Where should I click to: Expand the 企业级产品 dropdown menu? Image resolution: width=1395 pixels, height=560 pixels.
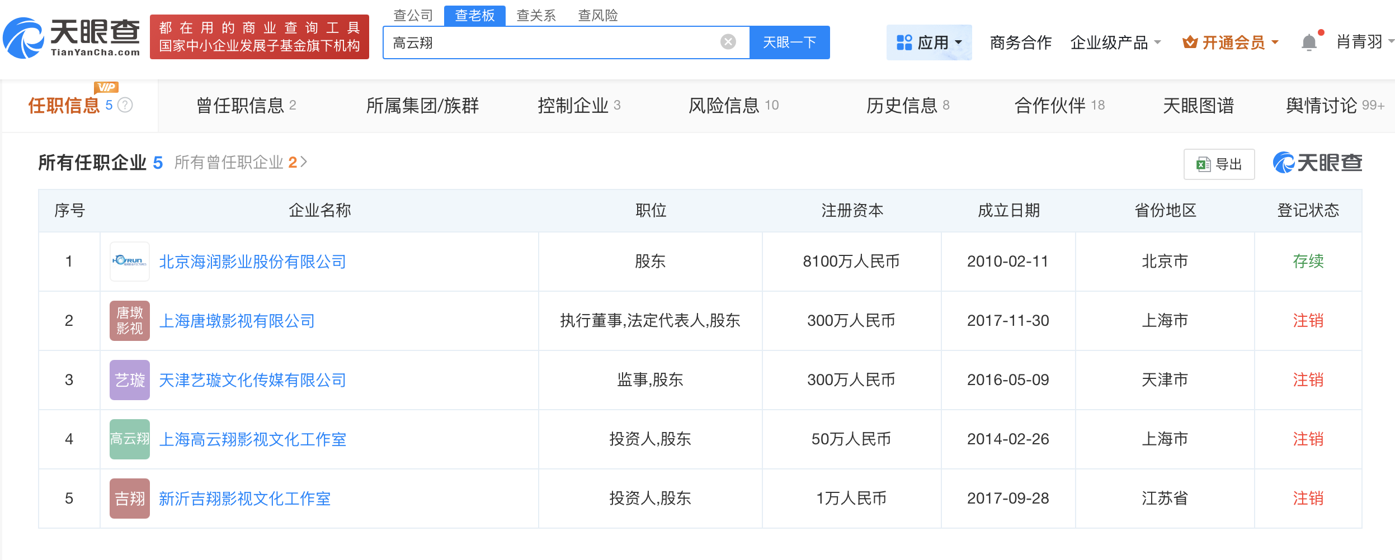tap(1115, 42)
